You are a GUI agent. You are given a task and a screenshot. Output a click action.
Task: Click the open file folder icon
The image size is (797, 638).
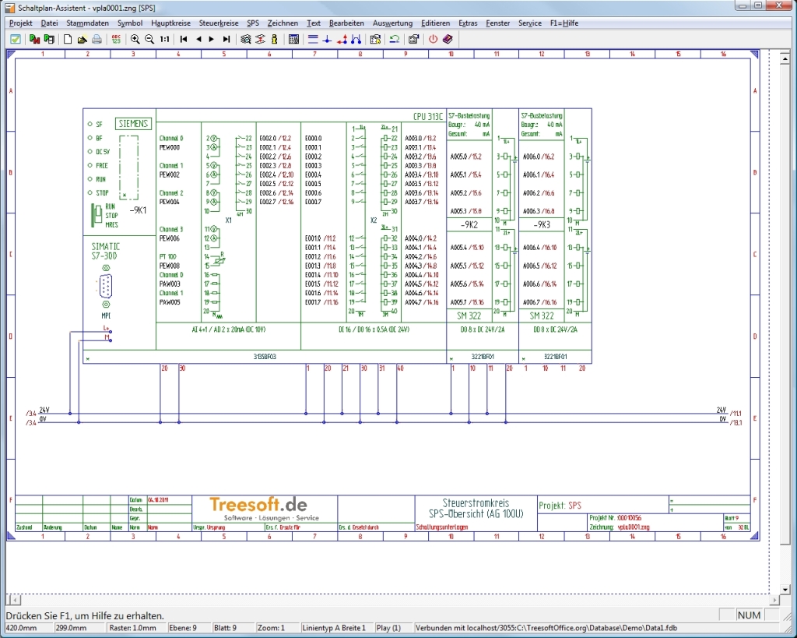click(x=82, y=38)
